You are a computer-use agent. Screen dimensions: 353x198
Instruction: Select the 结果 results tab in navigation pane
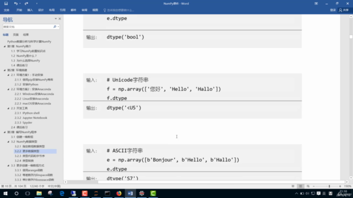[26, 35]
